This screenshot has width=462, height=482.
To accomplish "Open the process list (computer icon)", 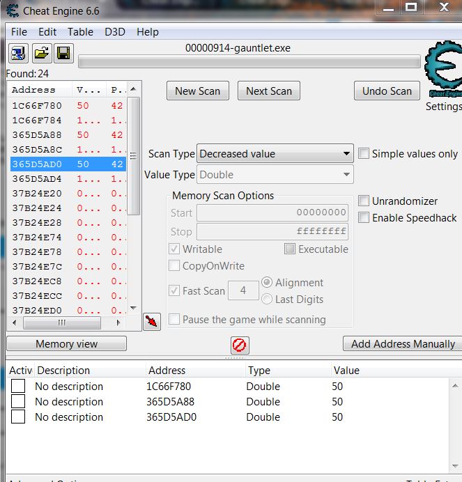I will [18, 53].
